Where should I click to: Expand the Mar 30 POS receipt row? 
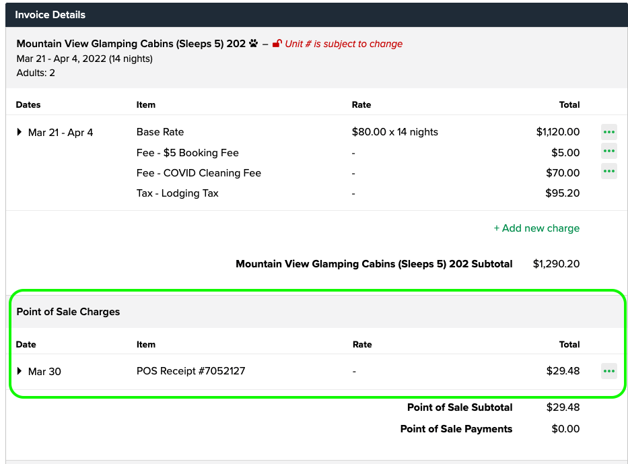[19, 371]
